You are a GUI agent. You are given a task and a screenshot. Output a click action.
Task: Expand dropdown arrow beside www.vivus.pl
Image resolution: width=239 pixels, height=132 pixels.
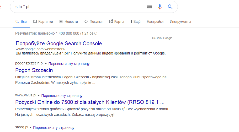[x=39, y=96]
